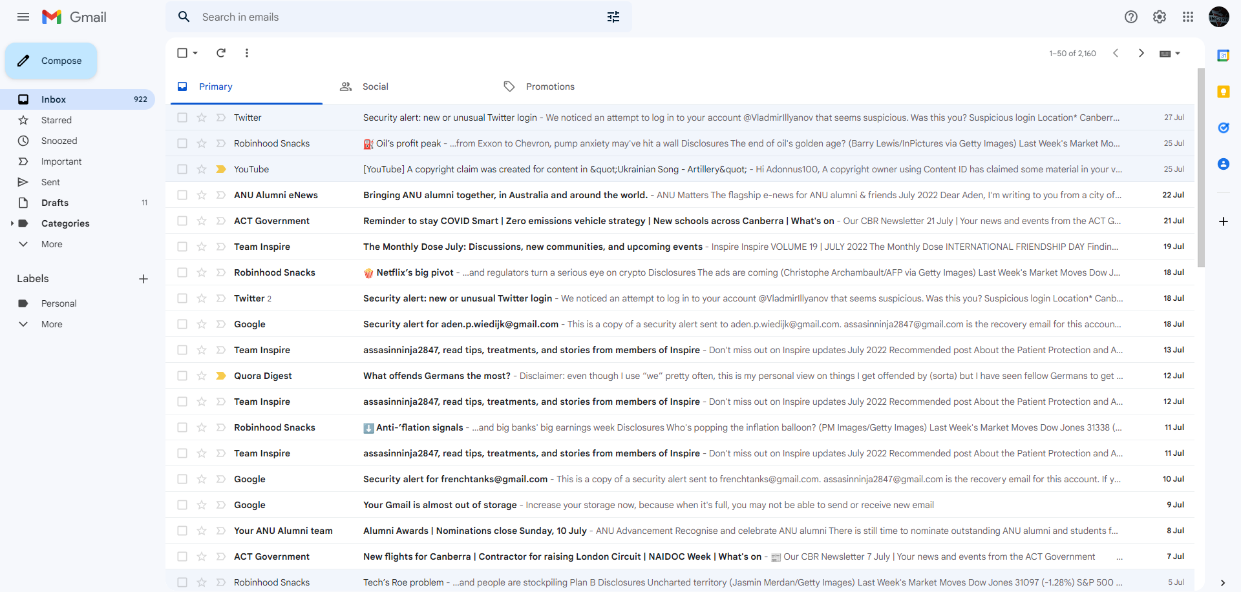Open the More options three-dot menu

point(247,53)
